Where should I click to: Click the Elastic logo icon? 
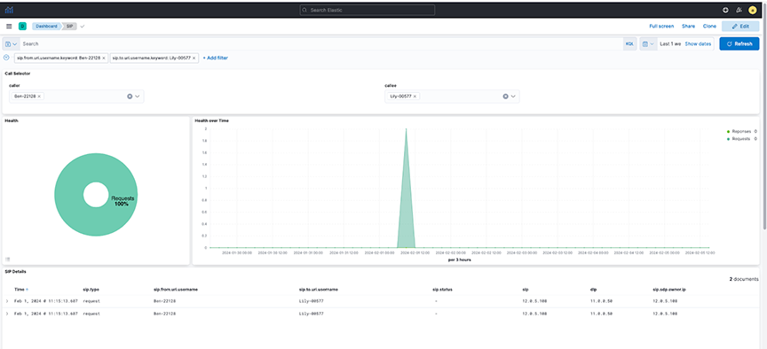tap(9, 10)
